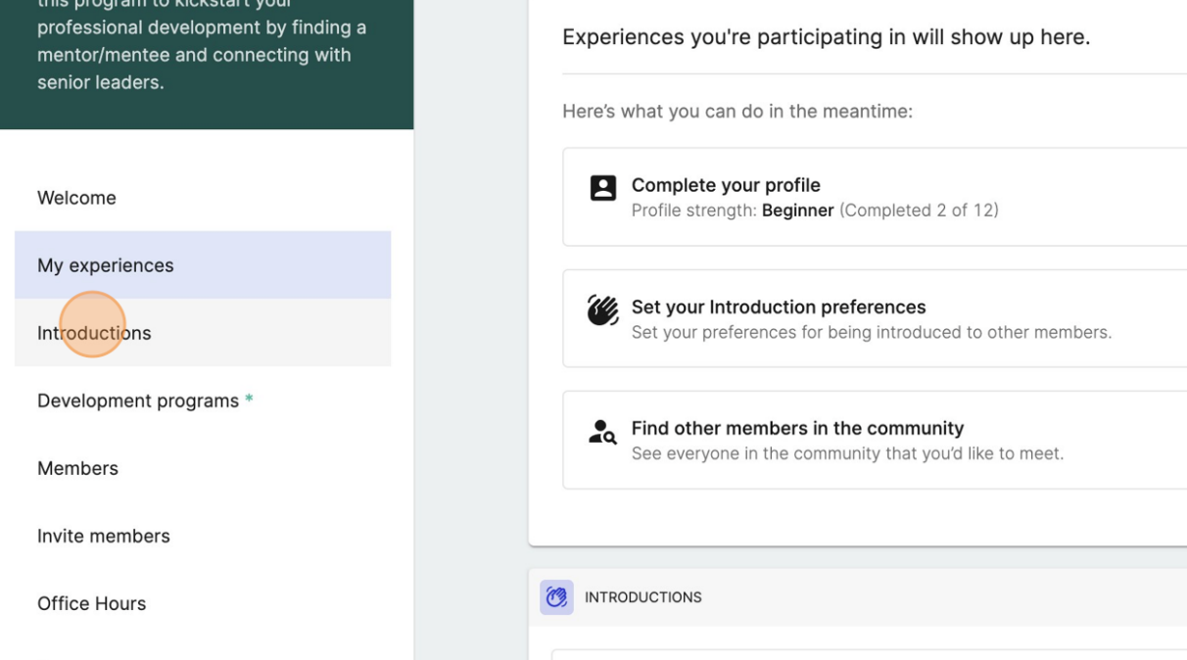
Task: Click "Experiences you're participating in" heading
Action: (x=826, y=37)
